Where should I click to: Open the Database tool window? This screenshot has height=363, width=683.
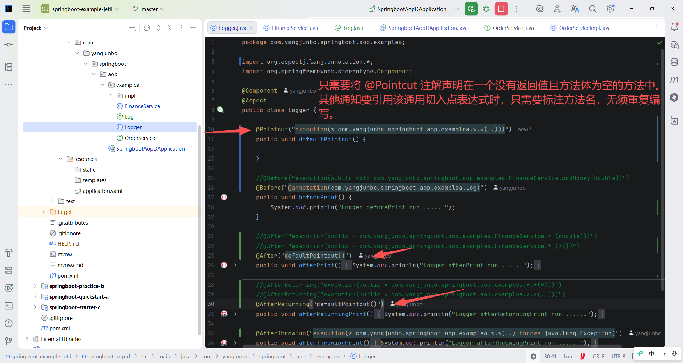pyautogui.click(x=674, y=62)
